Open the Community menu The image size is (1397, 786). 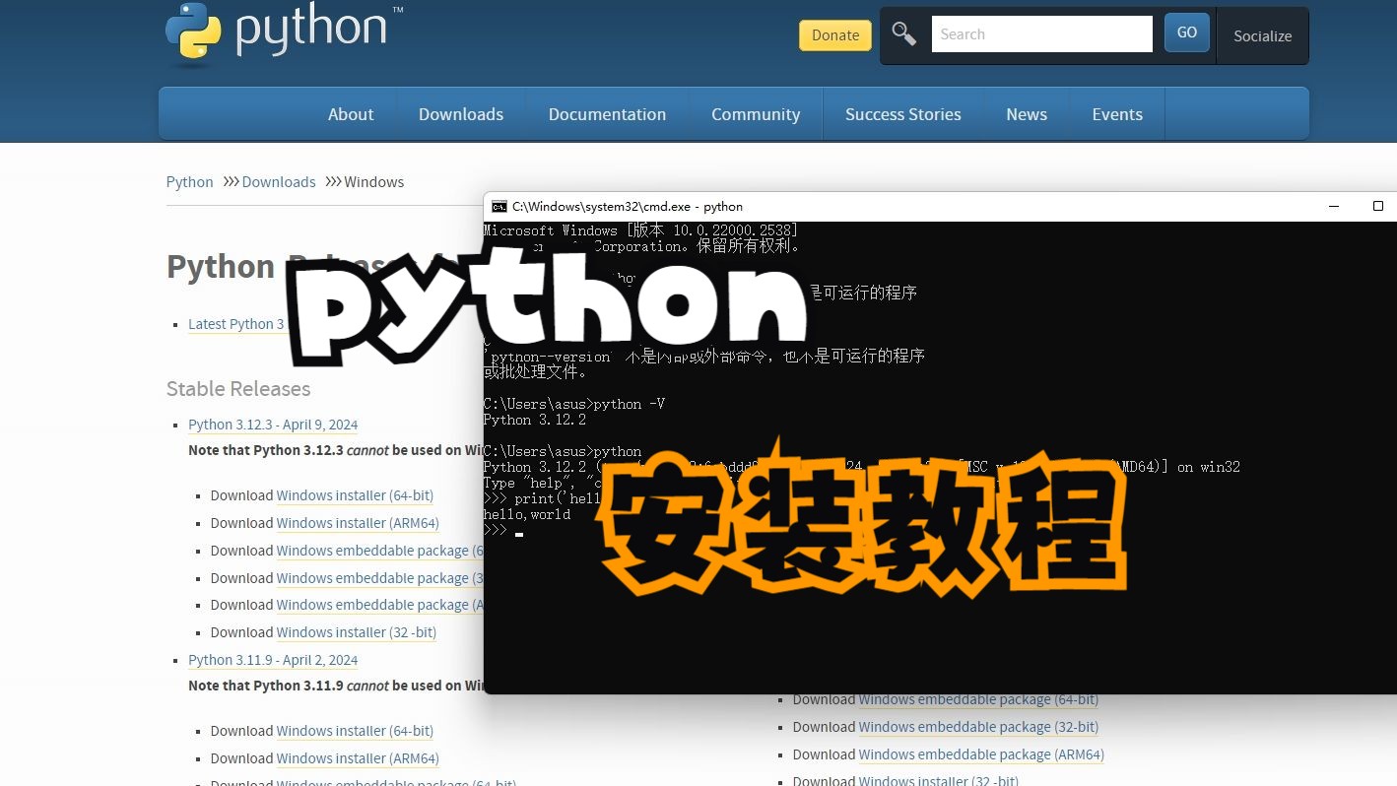click(756, 114)
